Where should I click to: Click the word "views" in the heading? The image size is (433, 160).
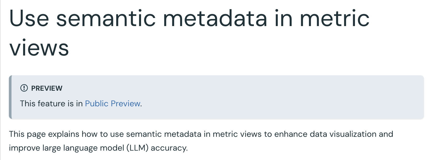tap(39, 48)
